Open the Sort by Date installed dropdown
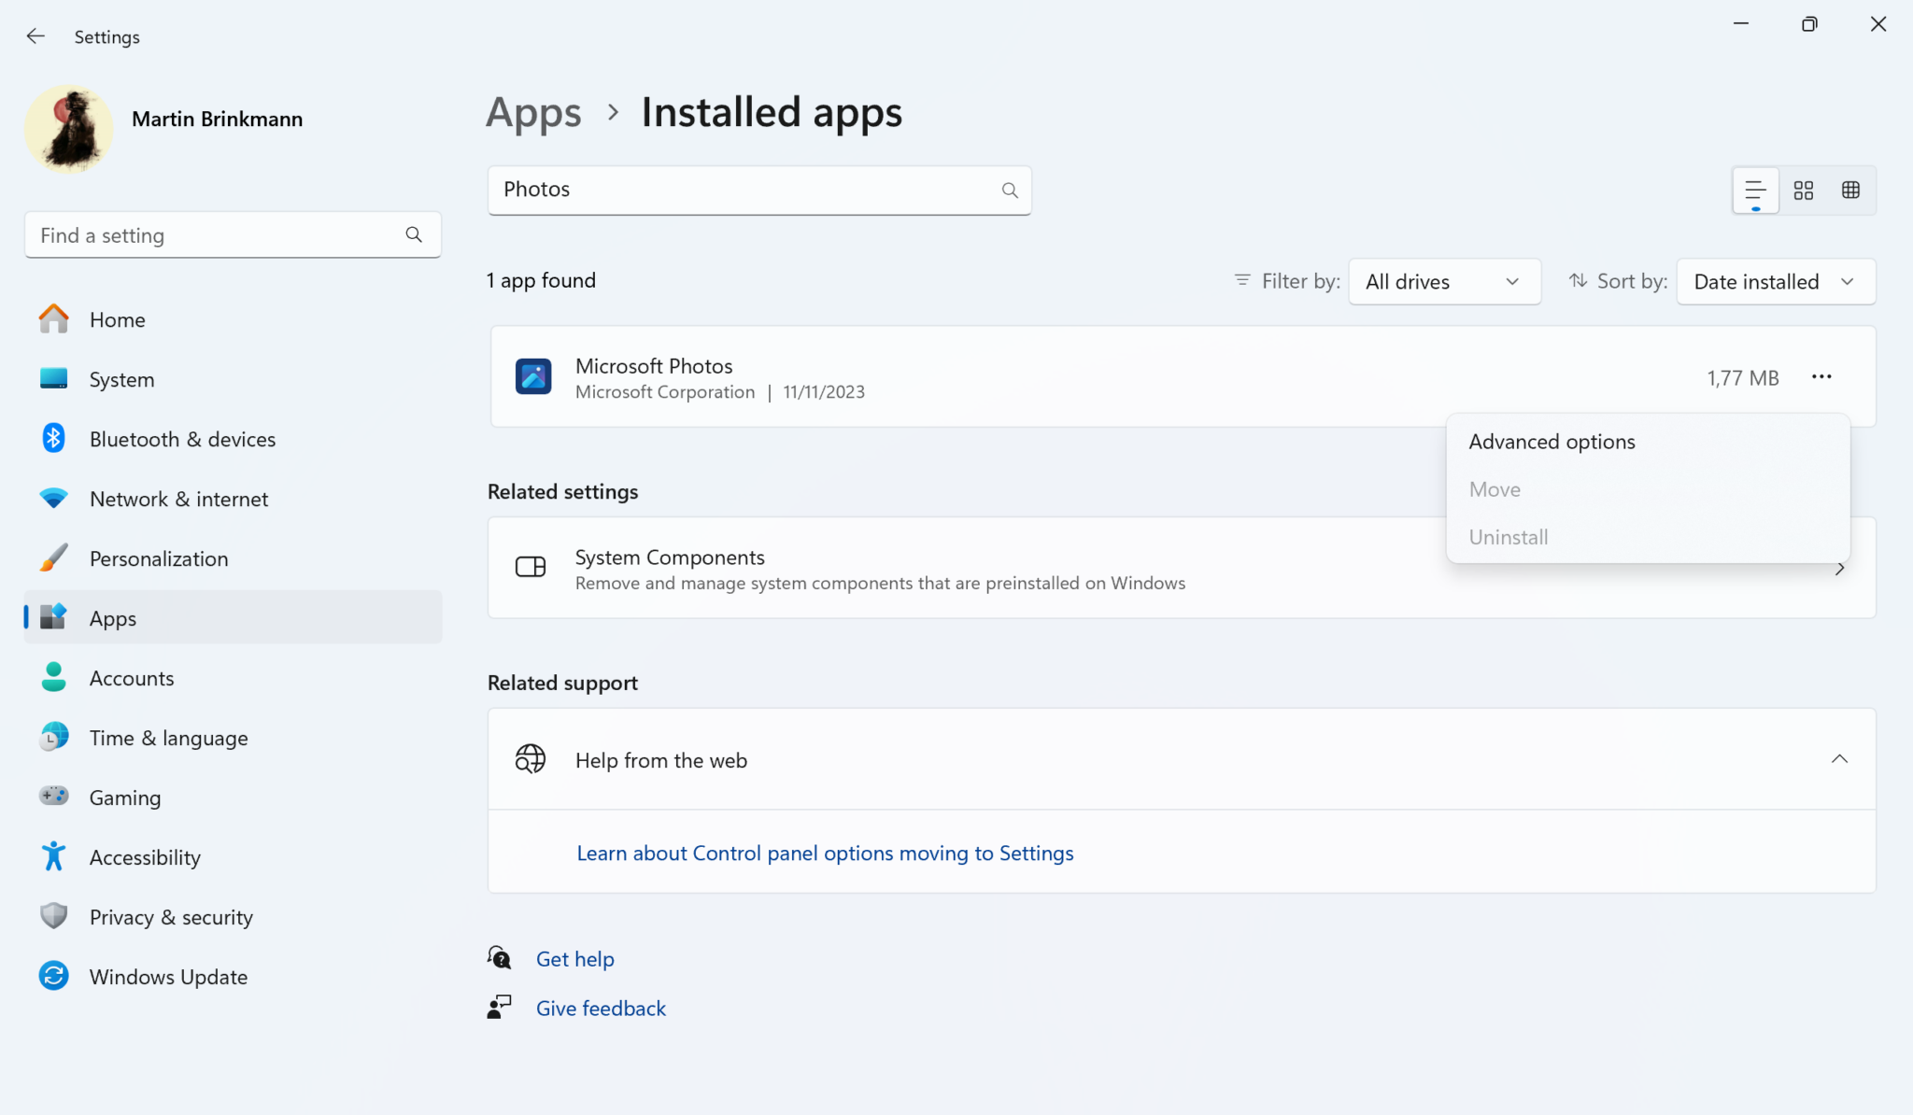 click(x=1775, y=282)
